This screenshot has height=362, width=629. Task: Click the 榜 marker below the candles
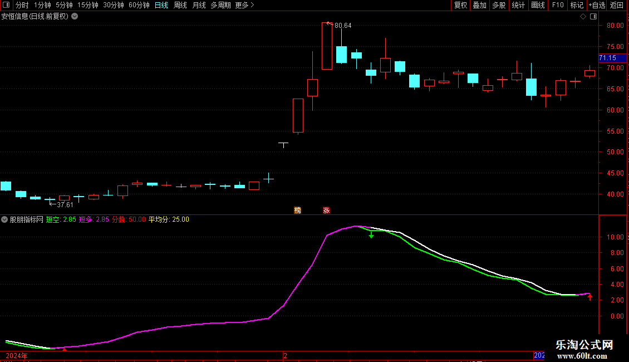[x=297, y=211]
